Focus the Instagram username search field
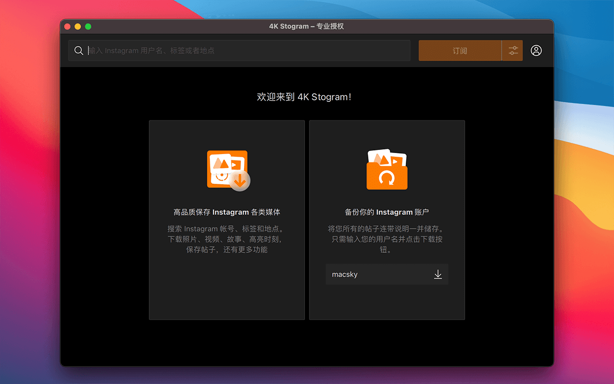Viewport: 614px width, 384px height. [239, 51]
